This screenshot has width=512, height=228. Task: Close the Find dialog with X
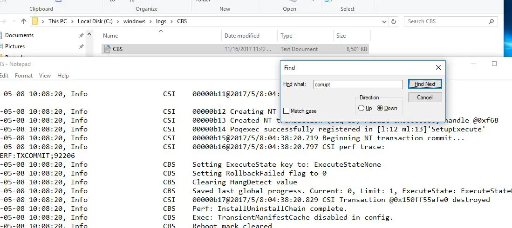point(438,67)
